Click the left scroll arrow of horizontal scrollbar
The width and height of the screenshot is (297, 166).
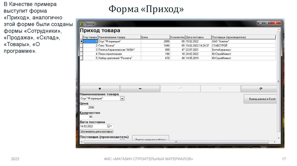82,142
